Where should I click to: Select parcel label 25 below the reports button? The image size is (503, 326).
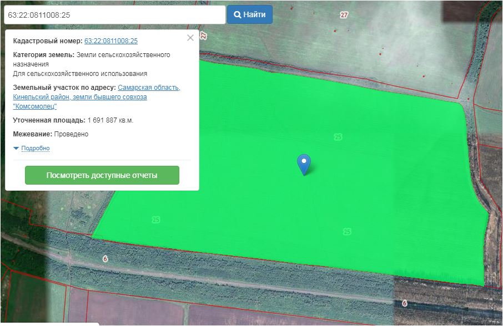click(155, 220)
